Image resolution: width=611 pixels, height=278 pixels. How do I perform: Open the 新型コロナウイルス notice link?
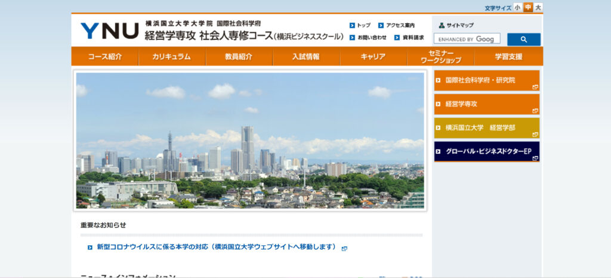pyautogui.click(x=216, y=247)
